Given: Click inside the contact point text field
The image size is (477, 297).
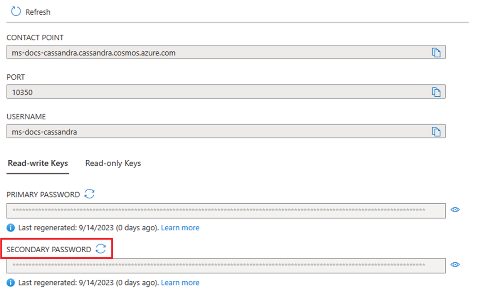Looking at the screenshot, I should [x=226, y=53].
